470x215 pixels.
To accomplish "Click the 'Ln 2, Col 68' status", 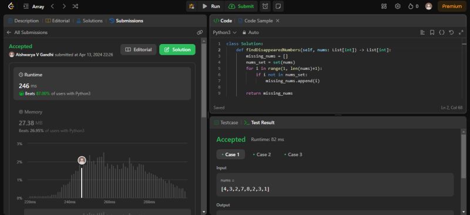I will pos(452,107).
